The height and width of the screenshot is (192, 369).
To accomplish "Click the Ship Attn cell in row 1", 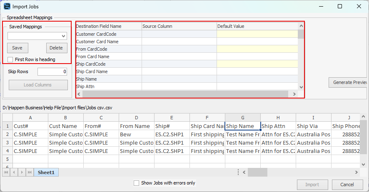I will coord(278,126).
